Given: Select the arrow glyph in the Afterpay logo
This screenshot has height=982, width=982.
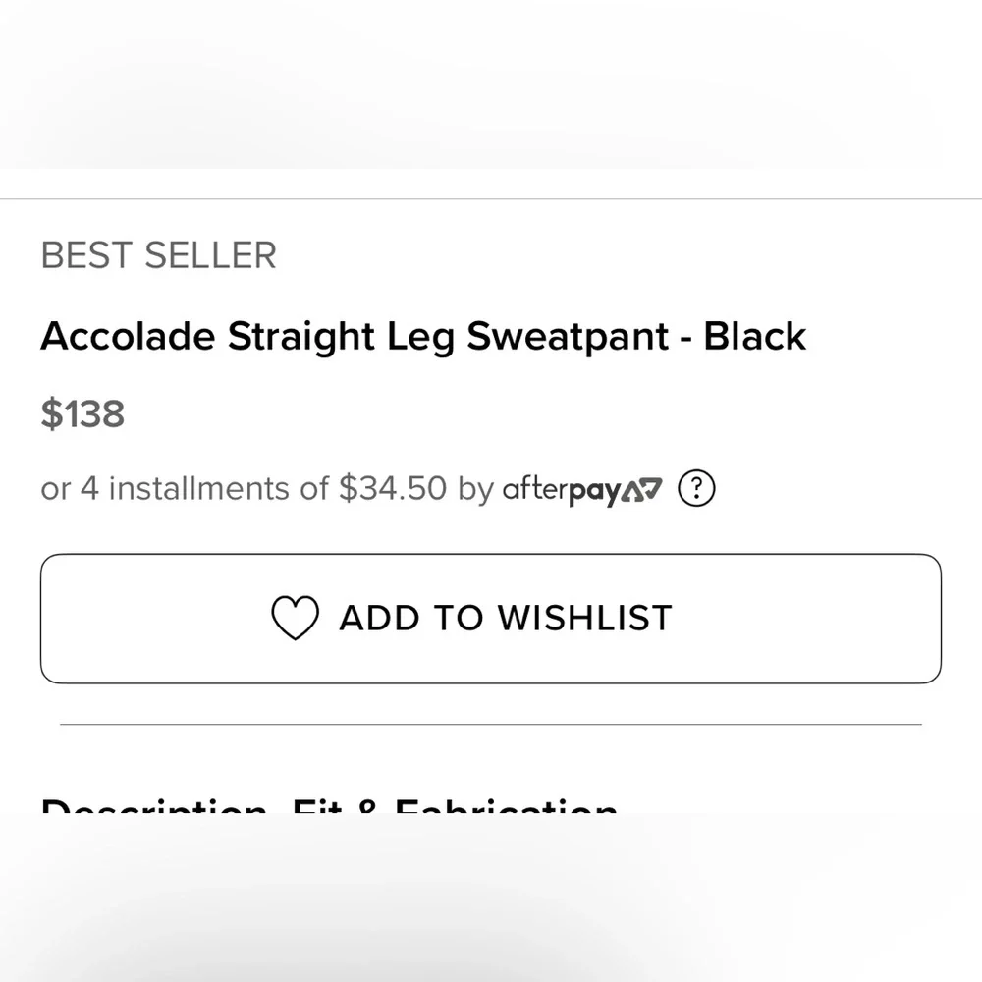Looking at the screenshot, I should [639, 488].
